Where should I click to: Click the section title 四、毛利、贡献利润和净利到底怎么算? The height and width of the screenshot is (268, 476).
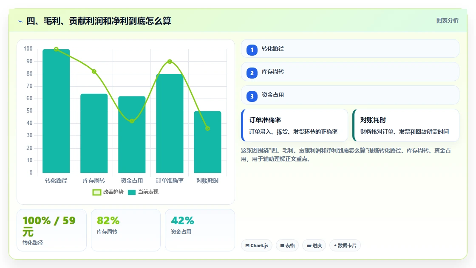[99, 21]
